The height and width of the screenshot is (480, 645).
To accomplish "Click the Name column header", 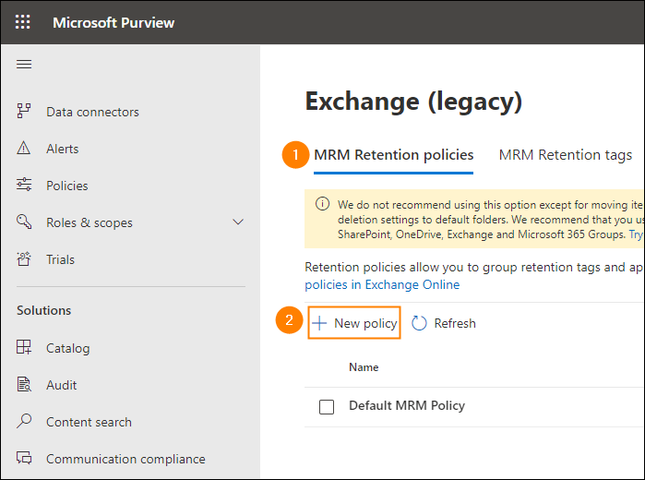I will click(364, 366).
